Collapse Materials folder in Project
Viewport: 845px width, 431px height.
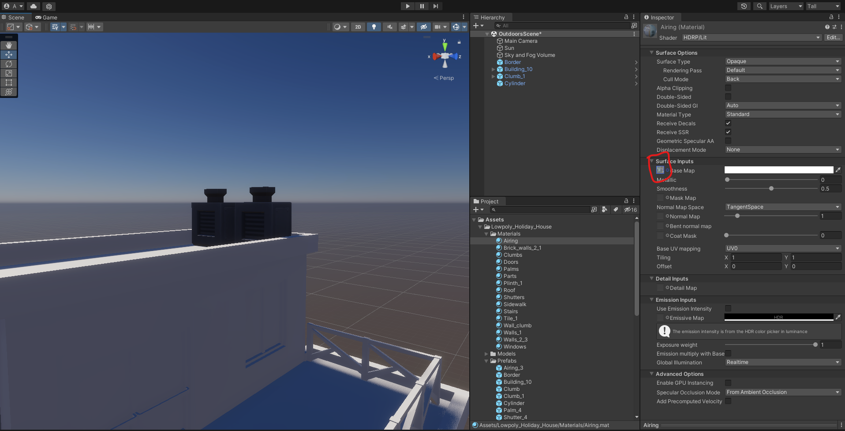pyautogui.click(x=486, y=234)
